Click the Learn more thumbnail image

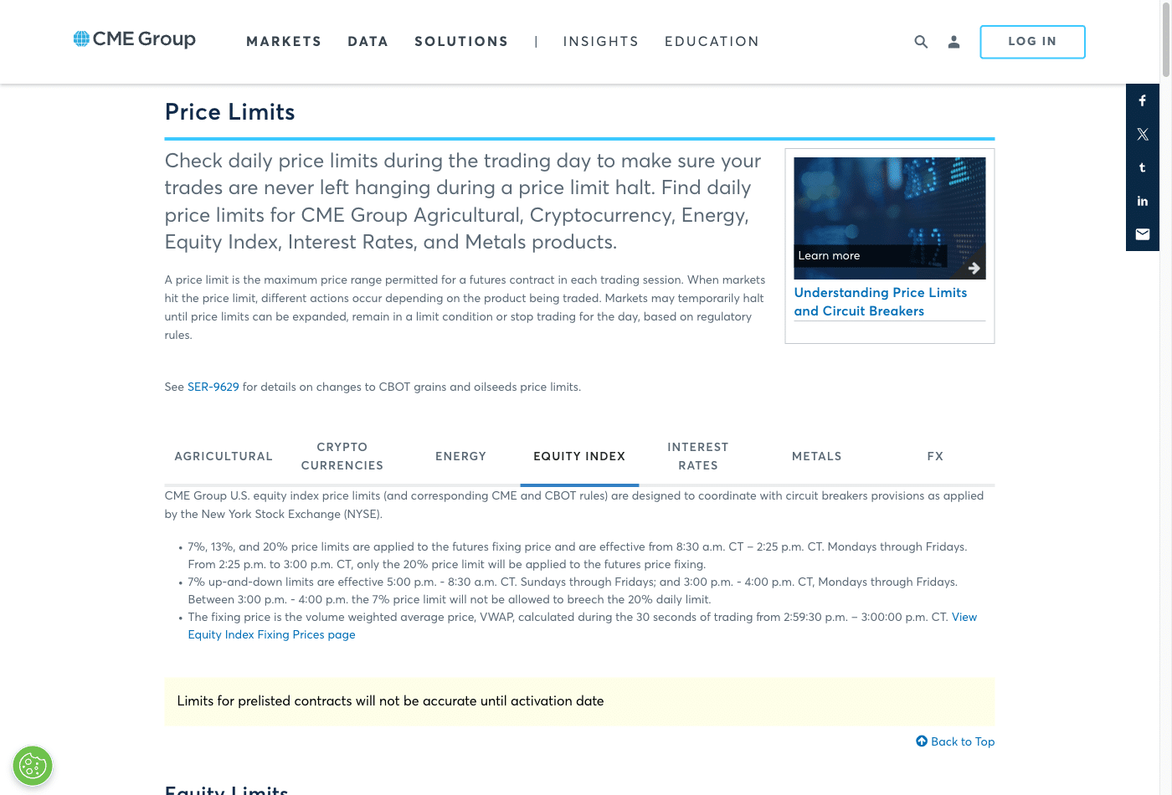(890, 218)
